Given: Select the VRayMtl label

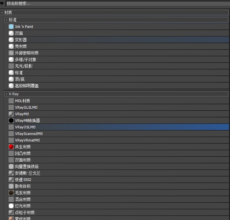Looking at the screenshot, I should [22, 114].
